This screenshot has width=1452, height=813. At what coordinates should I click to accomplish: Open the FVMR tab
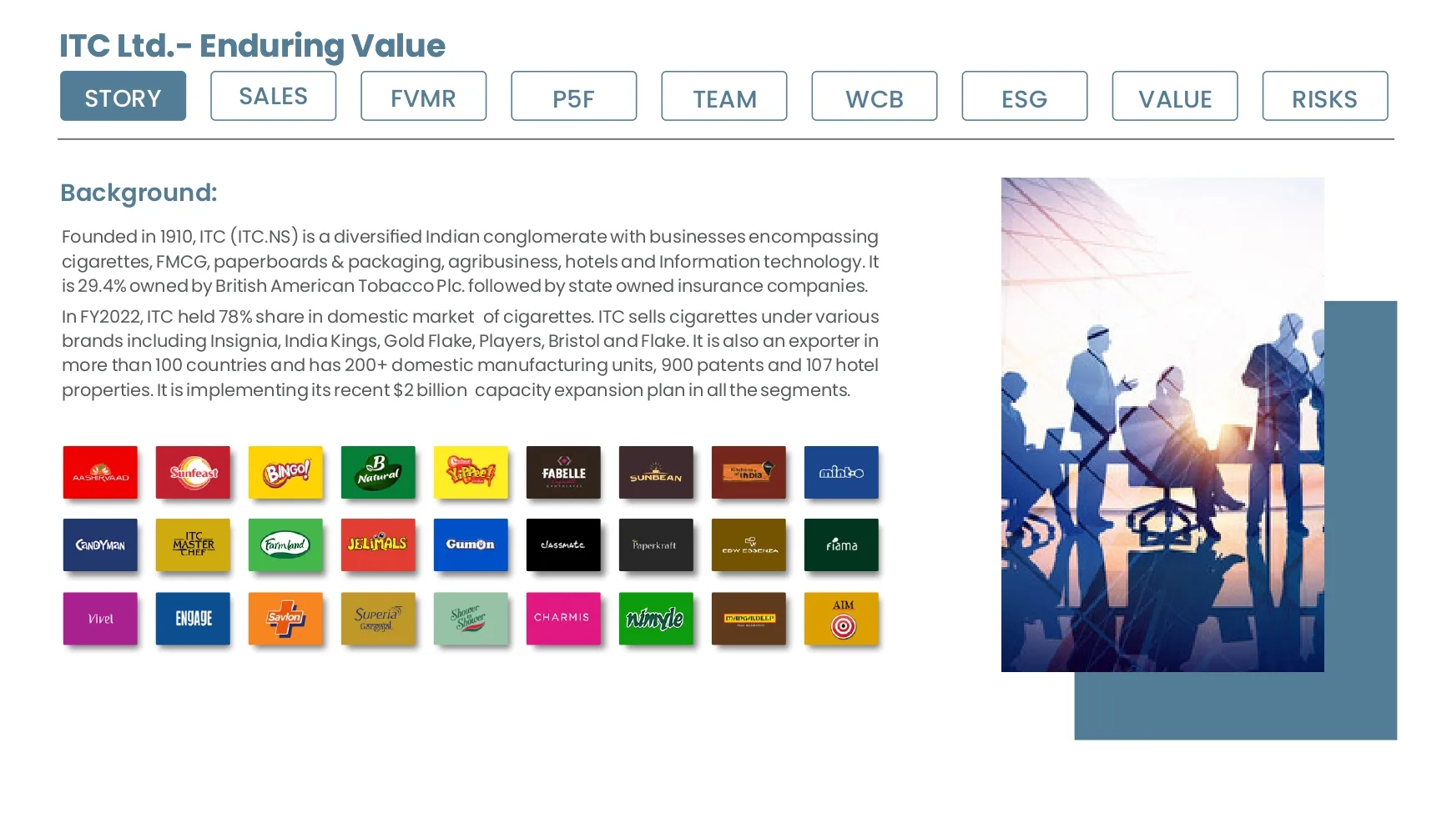tap(423, 96)
